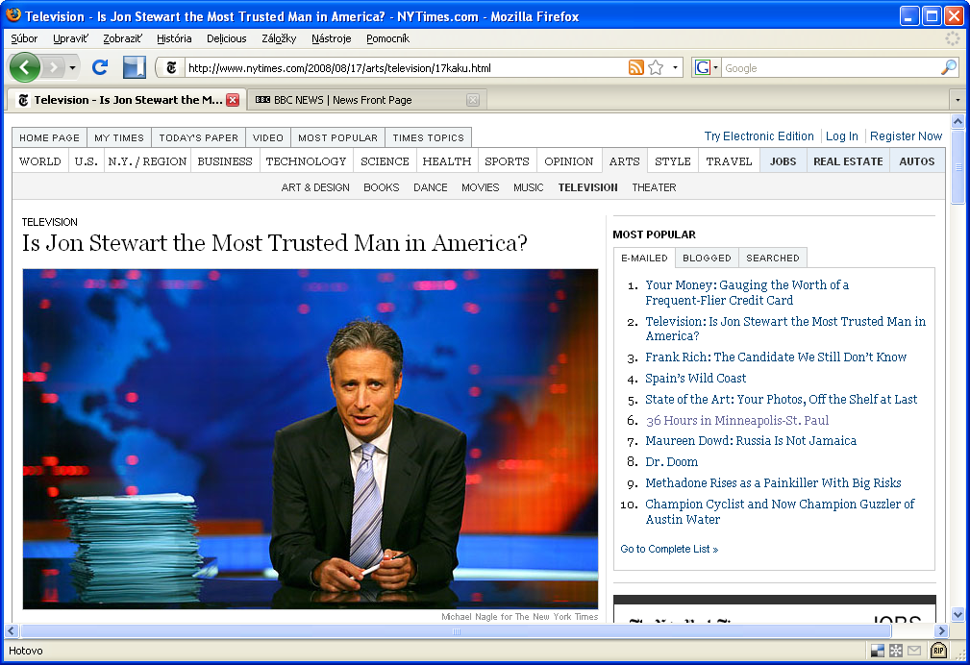Subscribe via the orange RSS feed icon

(636, 67)
